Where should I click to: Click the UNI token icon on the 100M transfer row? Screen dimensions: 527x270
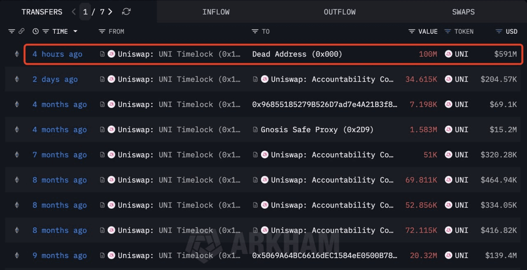448,54
